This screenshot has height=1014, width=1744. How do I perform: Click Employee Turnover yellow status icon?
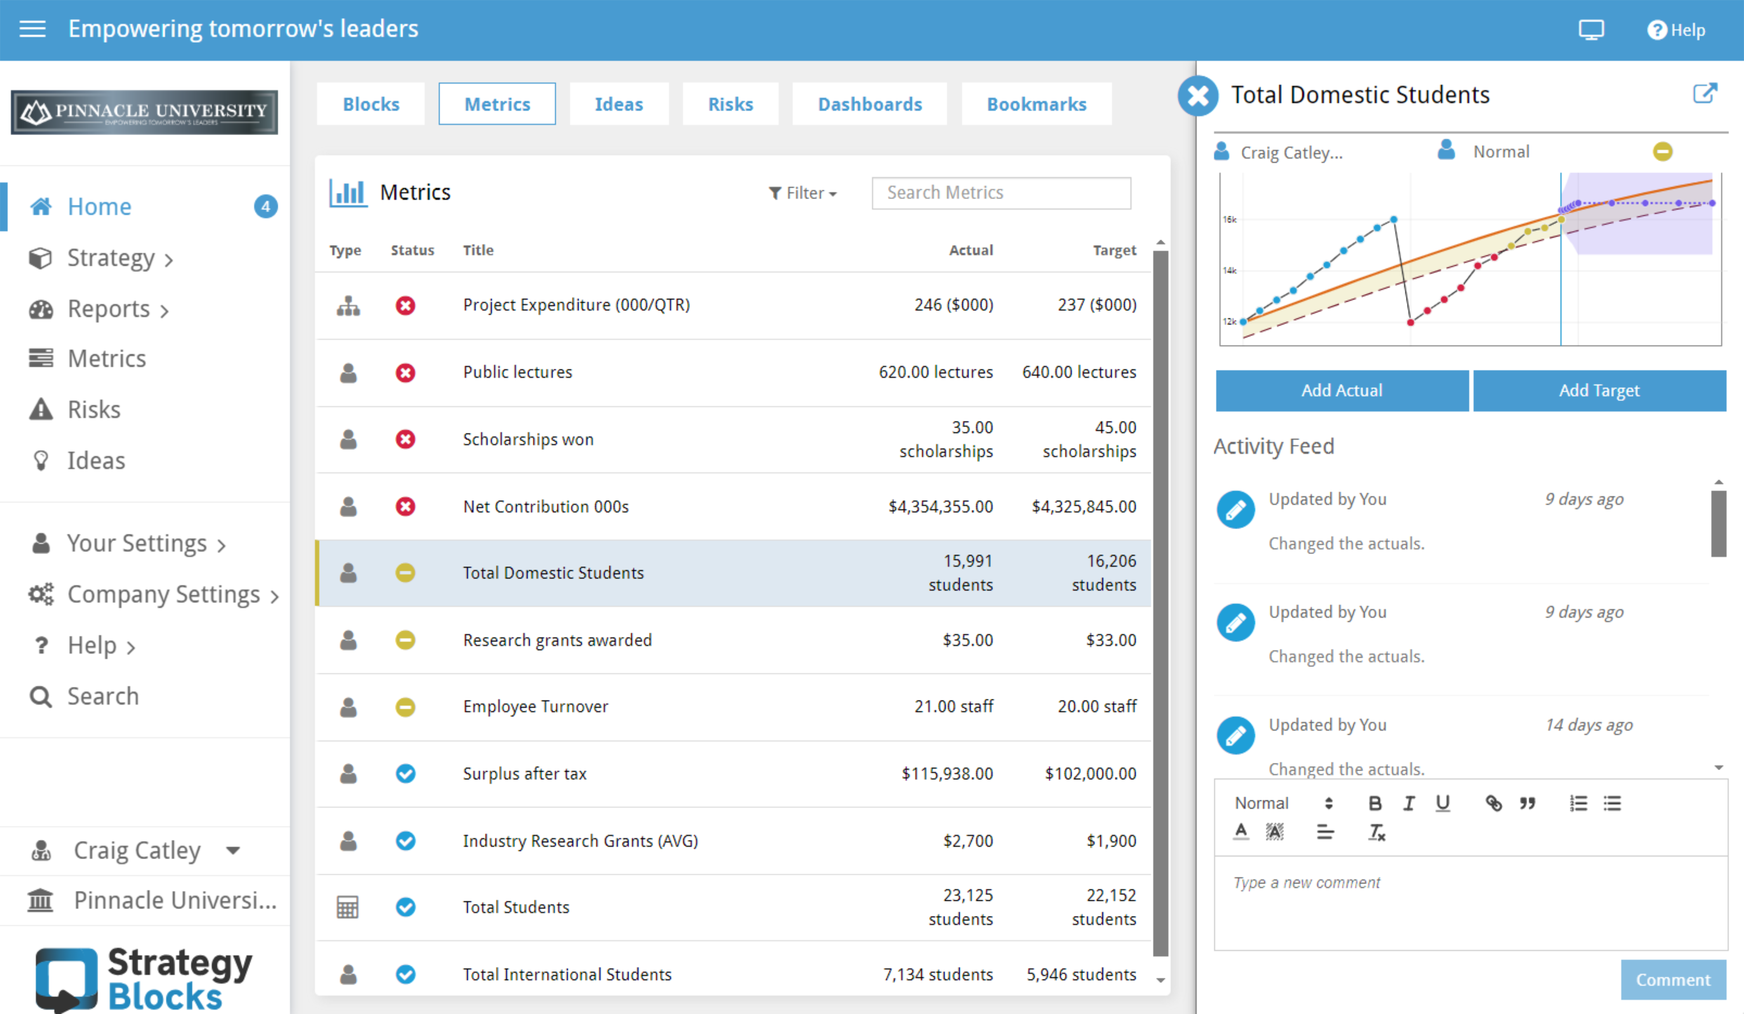[x=406, y=707]
